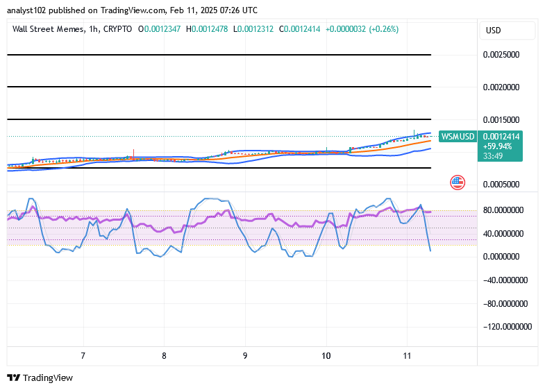
Task: Click the -40.0000000 oscillator axis label
Action: pos(505,280)
